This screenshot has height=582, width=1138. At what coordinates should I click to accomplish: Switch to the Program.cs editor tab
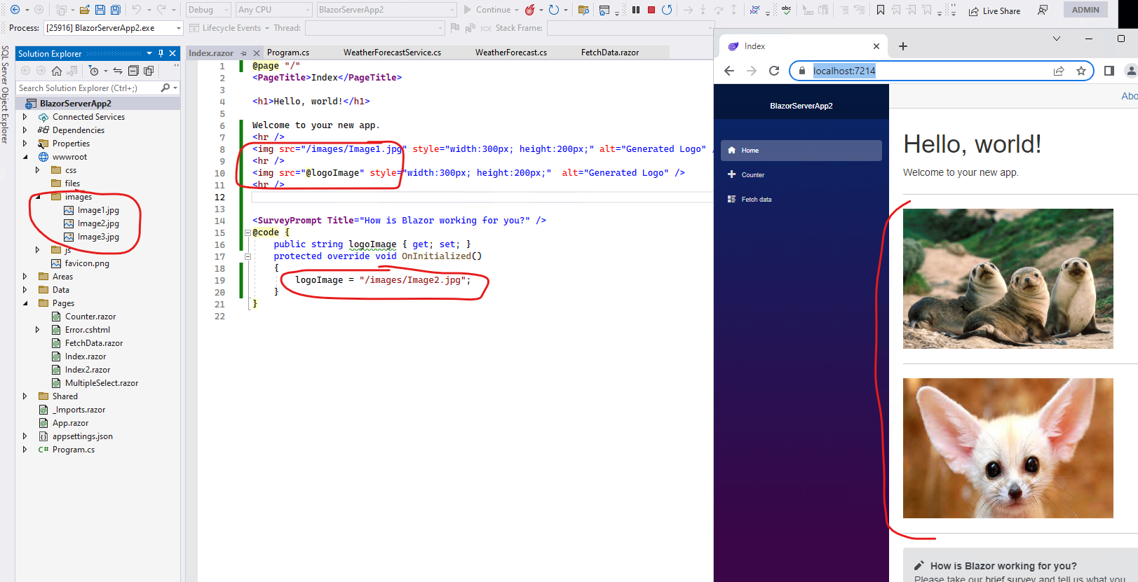[x=288, y=53]
